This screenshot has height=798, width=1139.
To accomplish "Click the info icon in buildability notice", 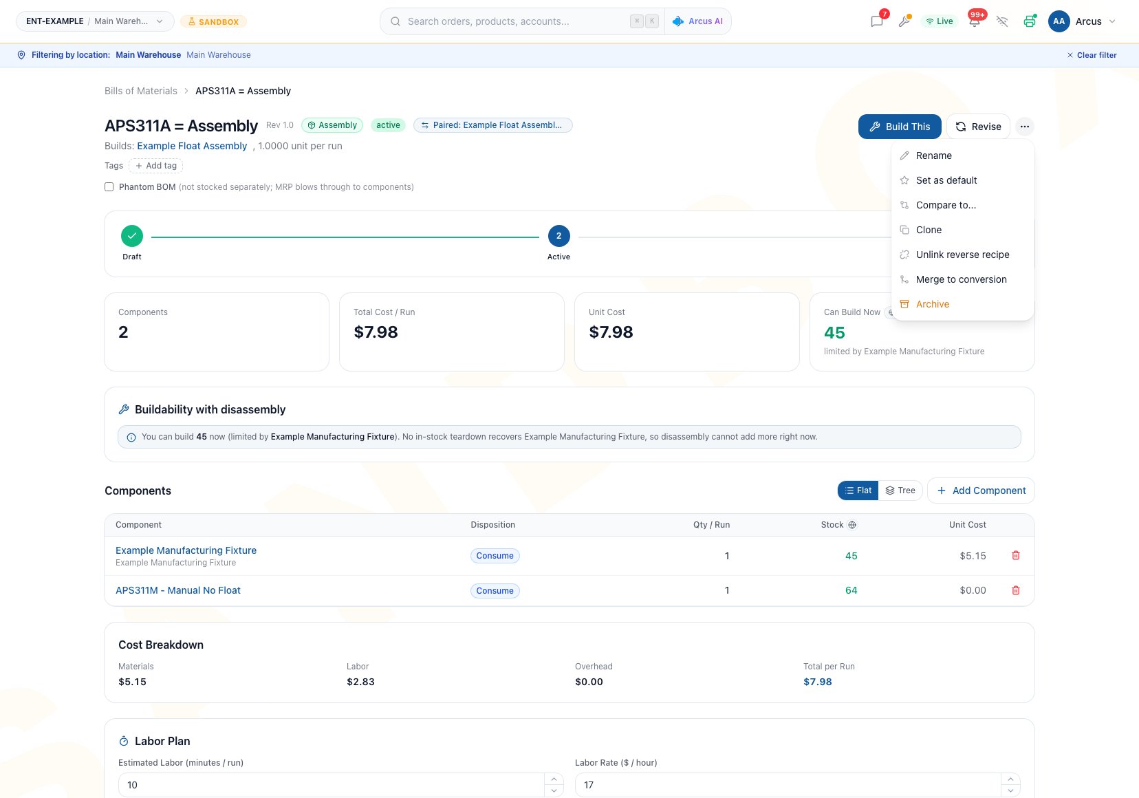I will click(131, 438).
